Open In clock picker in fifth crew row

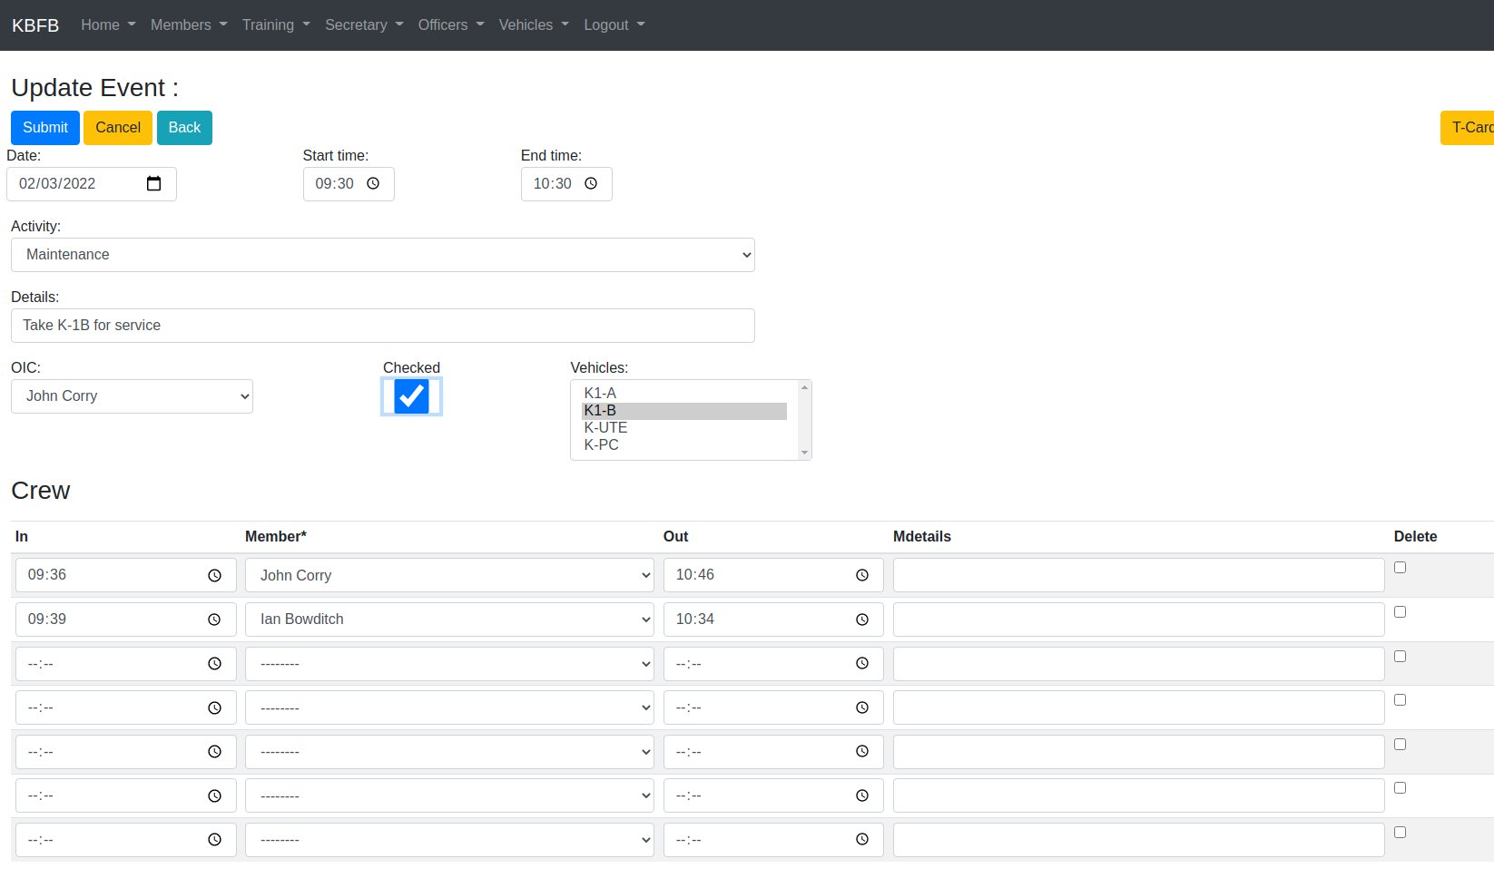[215, 752]
